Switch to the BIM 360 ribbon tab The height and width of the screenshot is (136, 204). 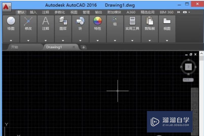click(x=166, y=12)
